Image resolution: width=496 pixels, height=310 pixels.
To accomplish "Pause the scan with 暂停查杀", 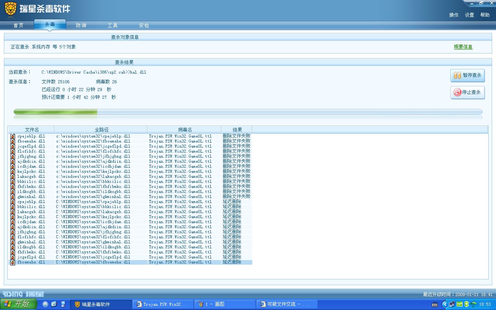I will coord(467,76).
